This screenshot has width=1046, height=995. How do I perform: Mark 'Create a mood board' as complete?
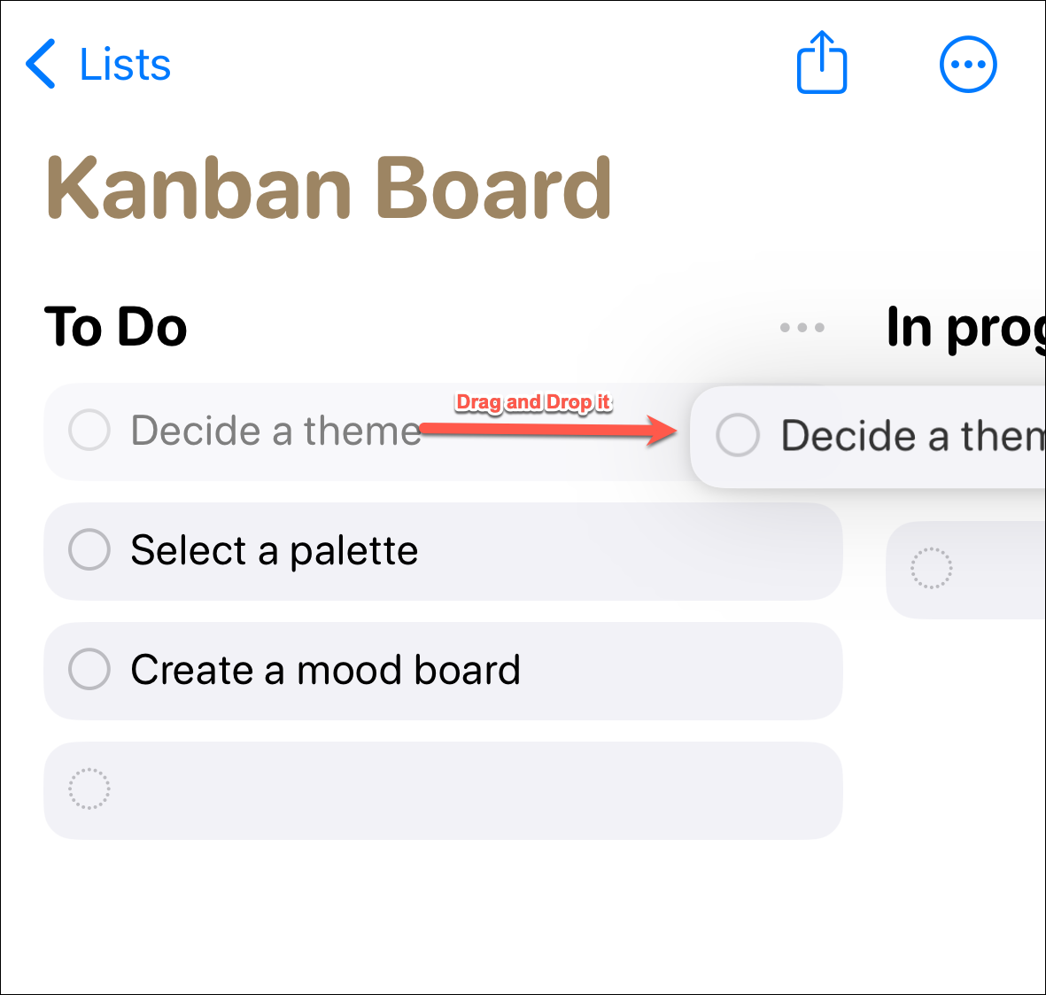(89, 669)
